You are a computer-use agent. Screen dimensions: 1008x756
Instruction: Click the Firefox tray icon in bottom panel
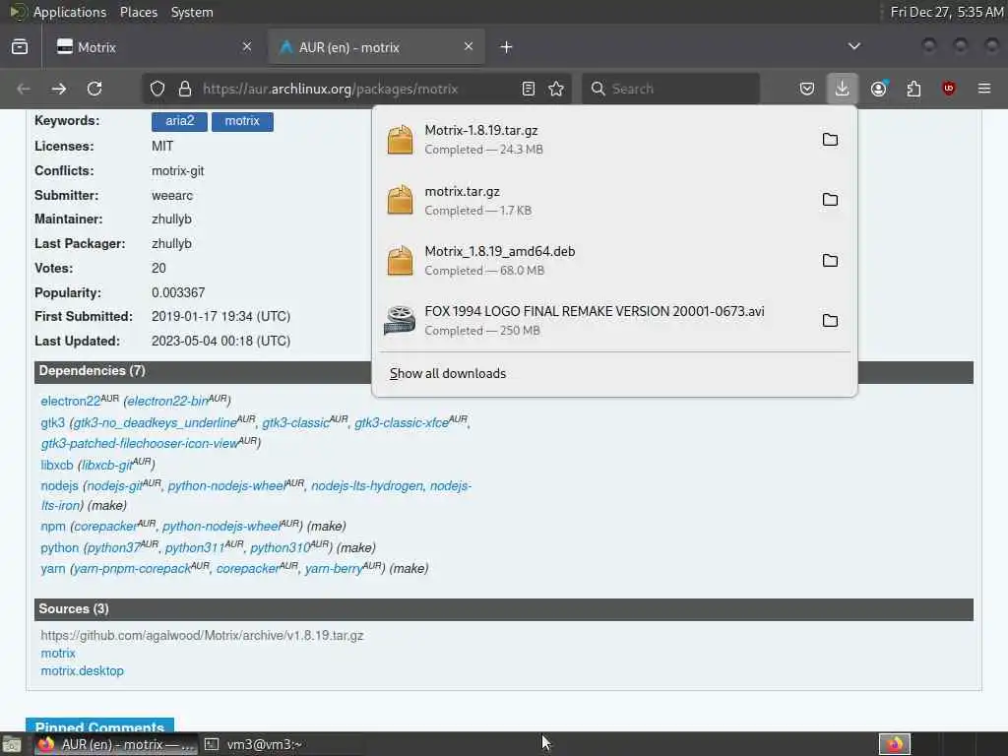[x=895, y=744]
